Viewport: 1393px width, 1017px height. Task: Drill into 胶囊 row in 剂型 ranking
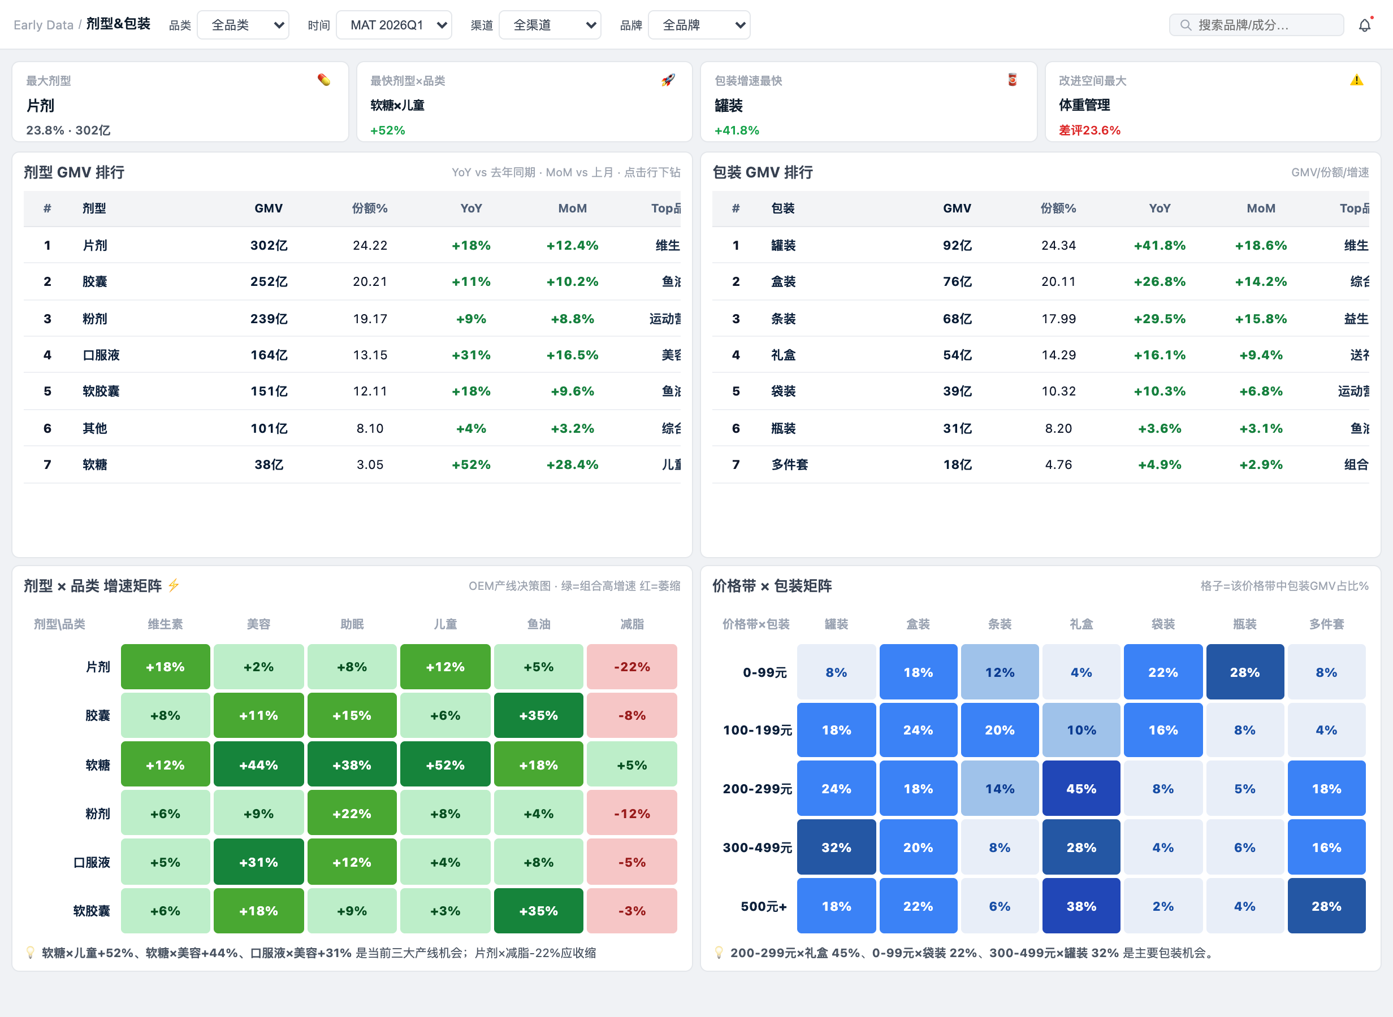pyautogui.click(x=352, y=282)
